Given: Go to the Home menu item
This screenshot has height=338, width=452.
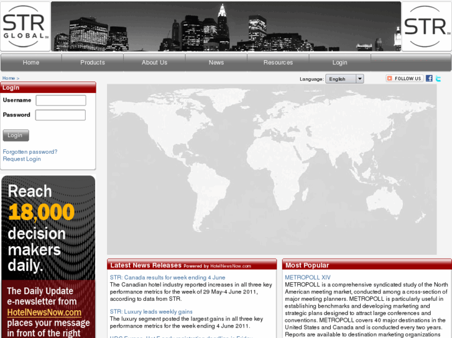Looking at the screenshot, I should 31,63.
